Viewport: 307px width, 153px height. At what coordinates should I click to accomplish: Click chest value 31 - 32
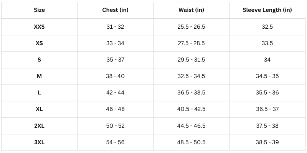point(115,27)
